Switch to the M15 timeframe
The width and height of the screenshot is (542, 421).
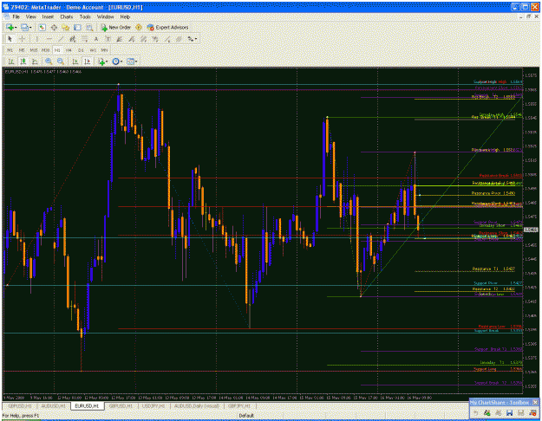[x=34, y=50]
